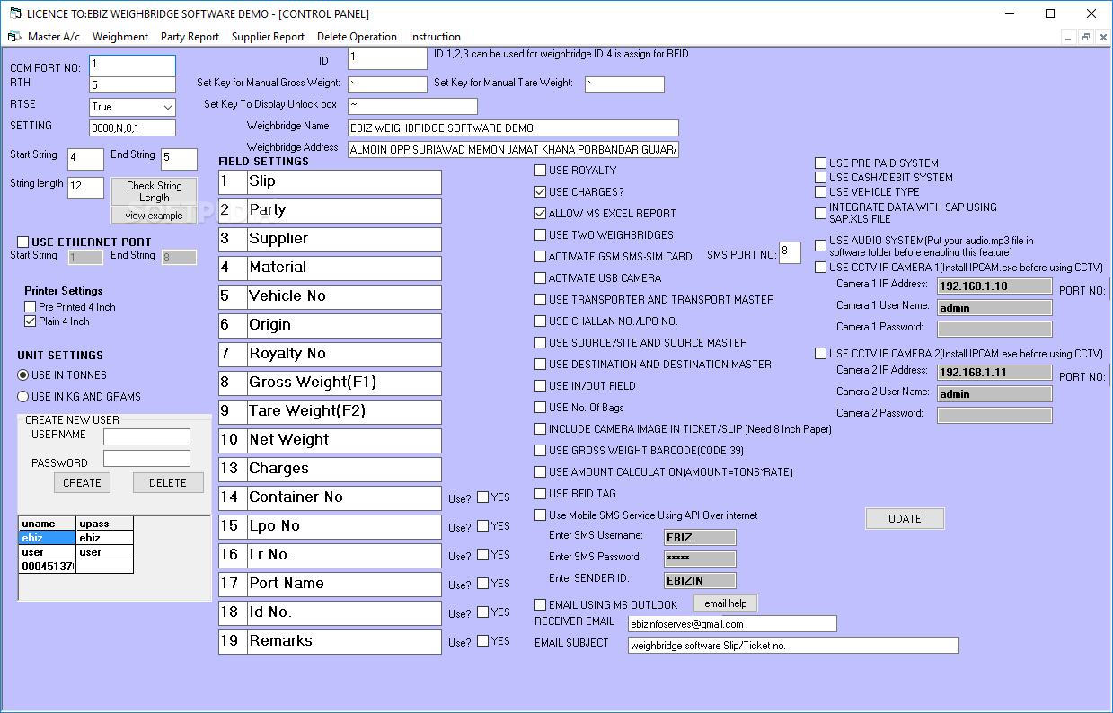Check USE No. Of Bags
Image resolution: width=1113 pixels, height=713 pixels.
[541, 408]
